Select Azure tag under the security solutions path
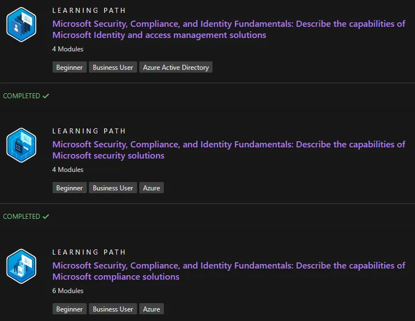The height and width of the screenshot is (321, 415). click(152, 188)
